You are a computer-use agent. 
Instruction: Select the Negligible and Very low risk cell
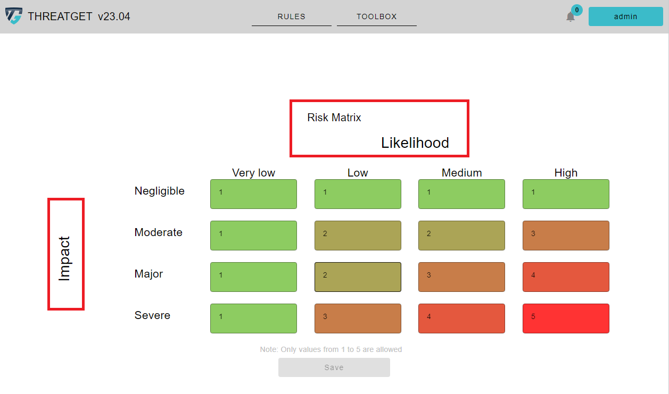253,194
